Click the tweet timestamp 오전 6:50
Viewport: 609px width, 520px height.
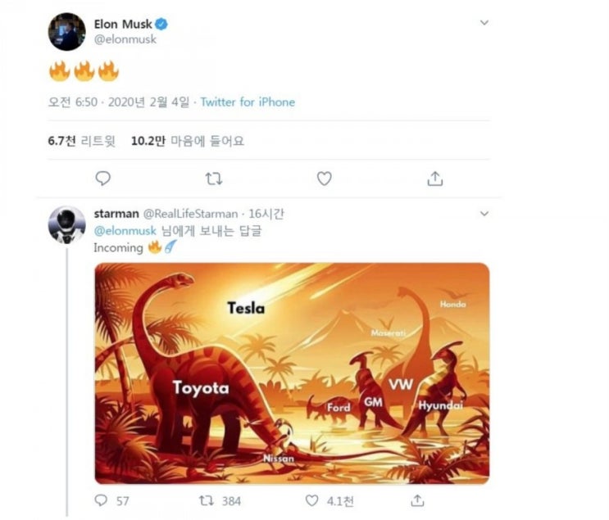tap(73, 102)
